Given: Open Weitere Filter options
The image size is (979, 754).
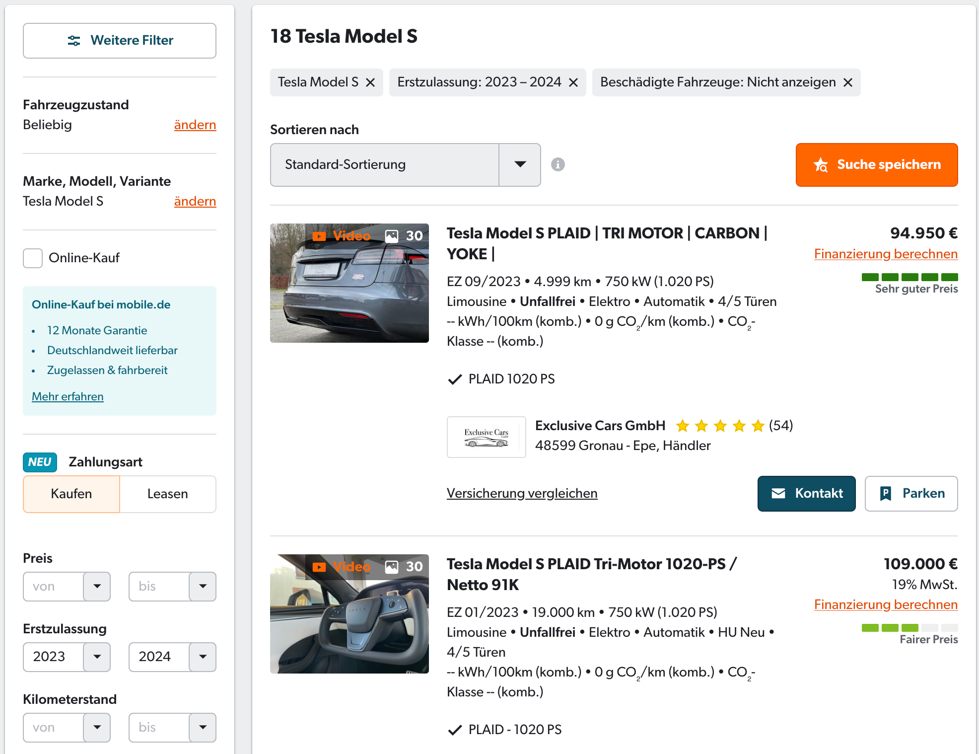Looking at the screenshot, I should click(x=120, y=41).
